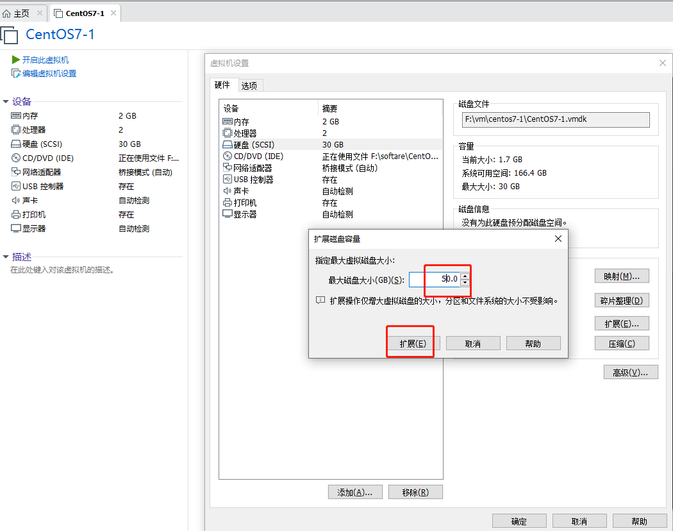Screen dimensions: 673x531
Task: Open the 选项 tab in settings
Action: [x=249, y=86]
